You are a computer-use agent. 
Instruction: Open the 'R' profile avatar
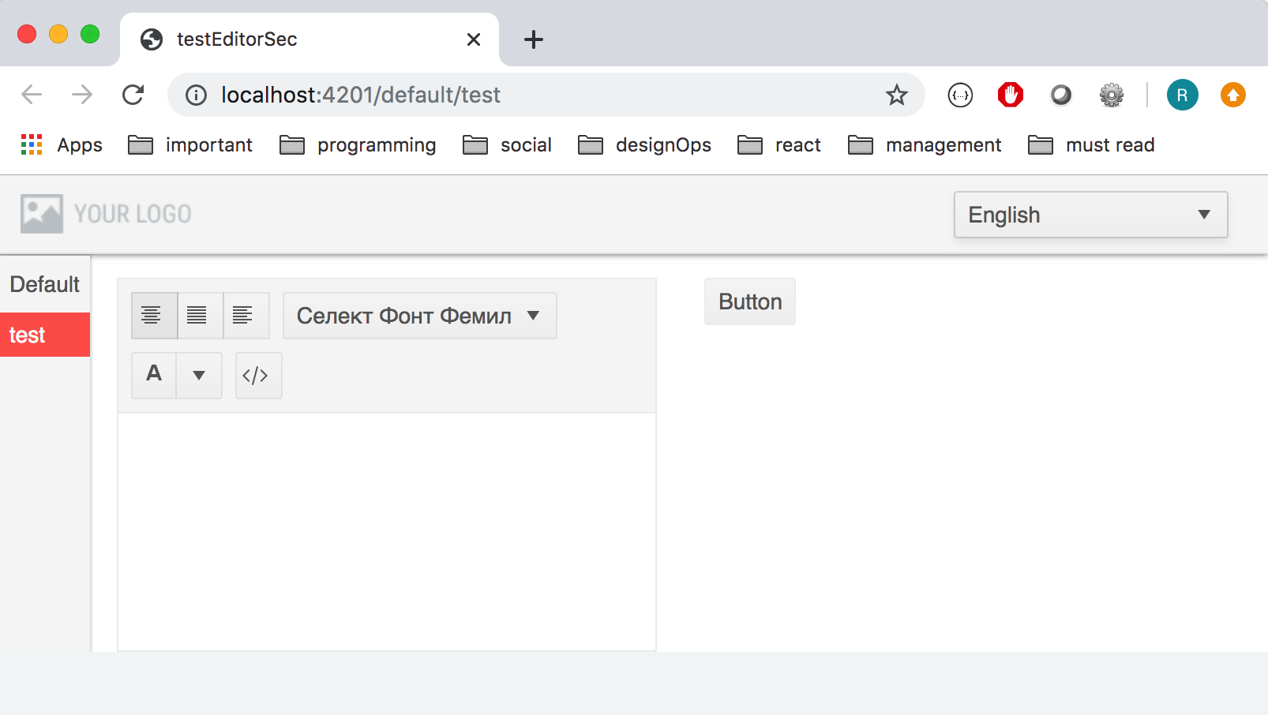tap(1183, 95)
